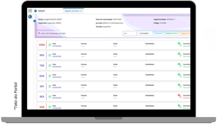Viewport: 217px width, 125px height.
Task: Click the calendar icon beside the week date range
Action: (x=39, y=34)
